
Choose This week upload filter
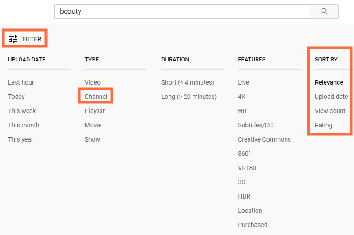[22, 111]
